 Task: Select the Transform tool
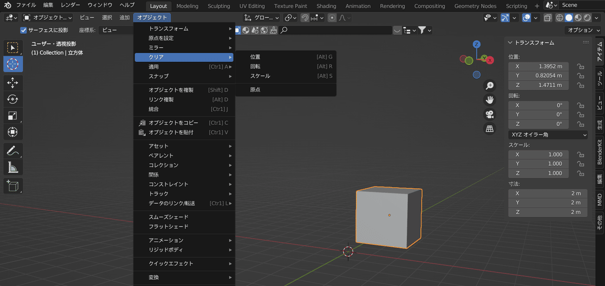click(x=13, y=132)
